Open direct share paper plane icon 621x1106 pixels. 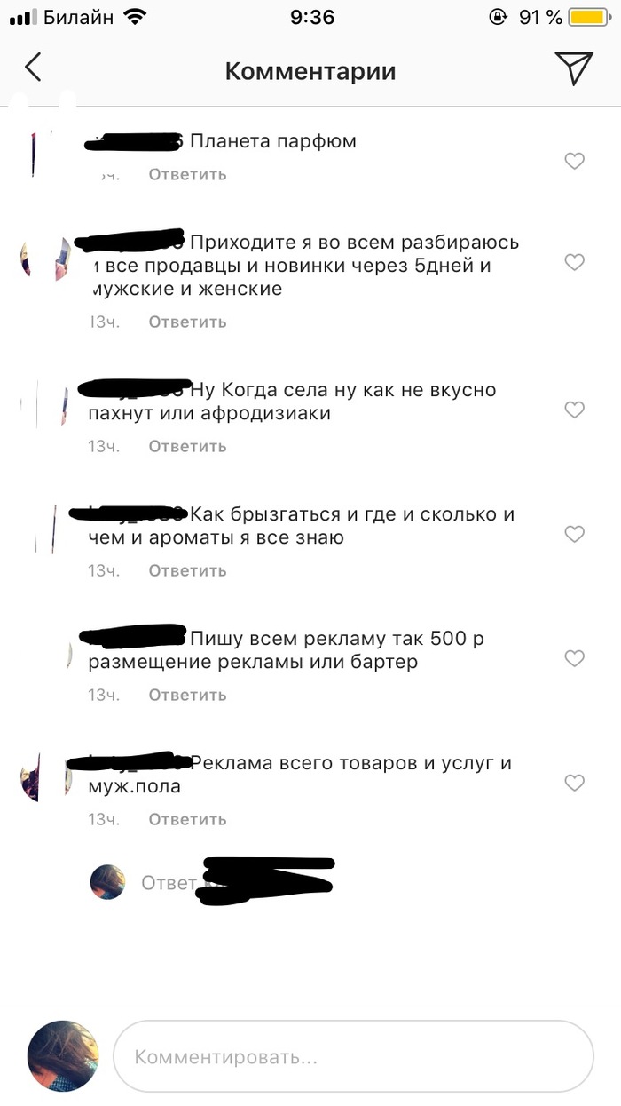pos(573,68)
